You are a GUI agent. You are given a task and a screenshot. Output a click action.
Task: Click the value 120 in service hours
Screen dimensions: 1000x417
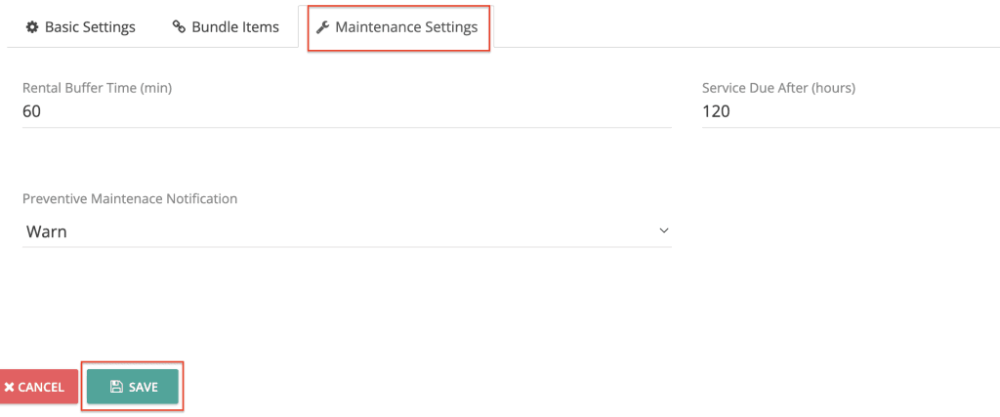[x=716, y=111]
